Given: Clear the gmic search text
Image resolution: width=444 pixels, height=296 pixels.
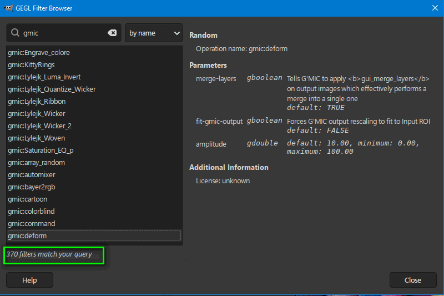Looking at the screenshot, I should [112, 33].
